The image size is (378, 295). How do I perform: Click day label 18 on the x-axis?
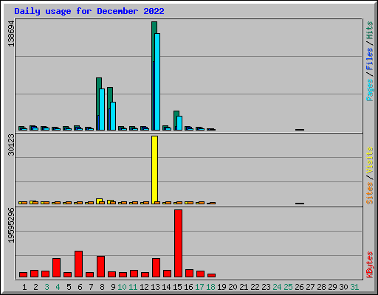click(210, 287)
